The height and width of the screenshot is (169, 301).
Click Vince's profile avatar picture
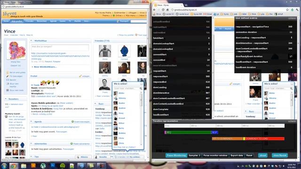16,50
